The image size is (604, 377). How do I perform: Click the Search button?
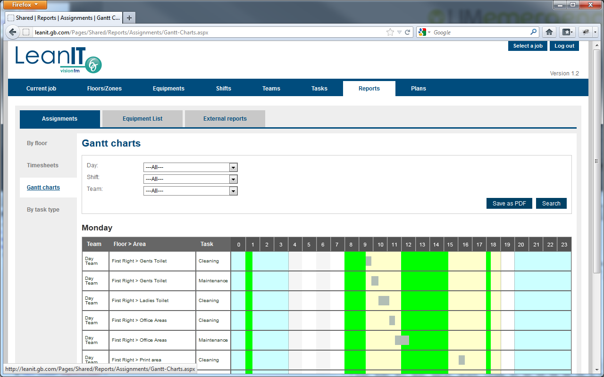551,204
